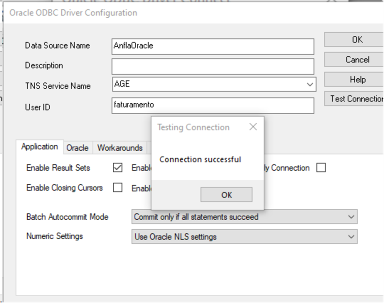
Task: Click the 'Connection successful' message text
Action: (x=200, y=159)
